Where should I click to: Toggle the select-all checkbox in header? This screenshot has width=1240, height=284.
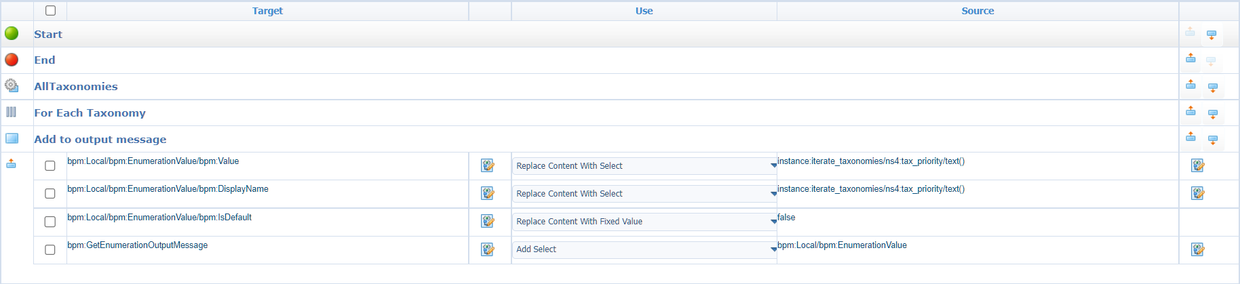50,11
